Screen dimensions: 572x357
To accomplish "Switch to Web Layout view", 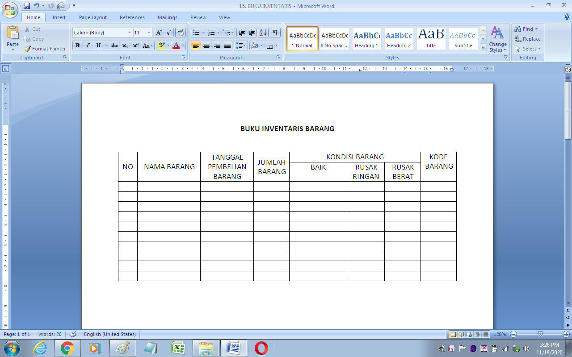I will point(469,334).
